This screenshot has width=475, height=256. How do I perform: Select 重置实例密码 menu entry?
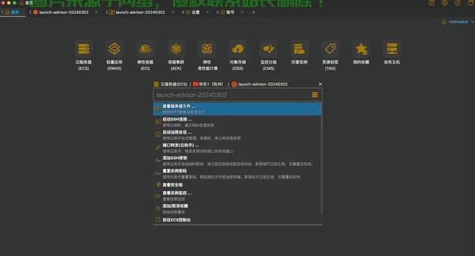tap(238, 174)
